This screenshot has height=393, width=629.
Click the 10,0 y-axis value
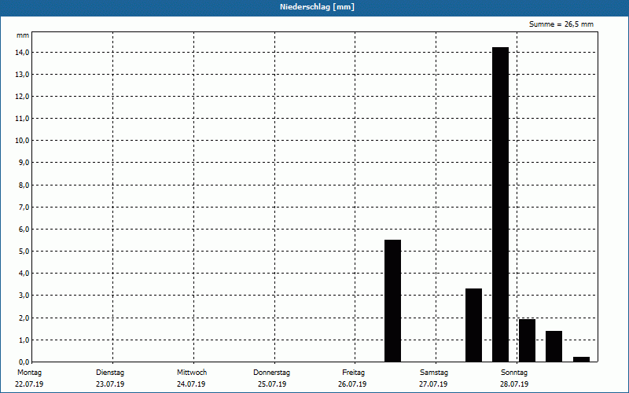[x=23, y=141]
